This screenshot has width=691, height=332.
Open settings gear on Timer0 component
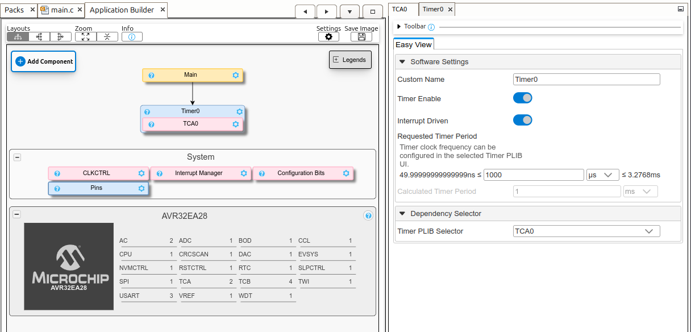point(240,112)
